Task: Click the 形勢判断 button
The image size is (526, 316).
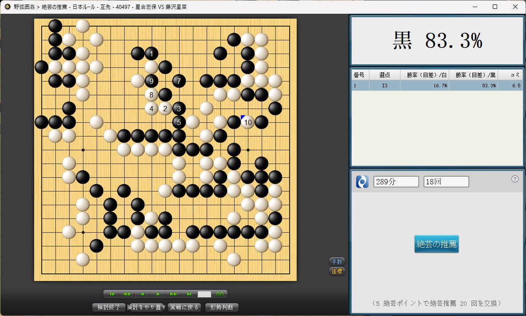Action: 222,307
